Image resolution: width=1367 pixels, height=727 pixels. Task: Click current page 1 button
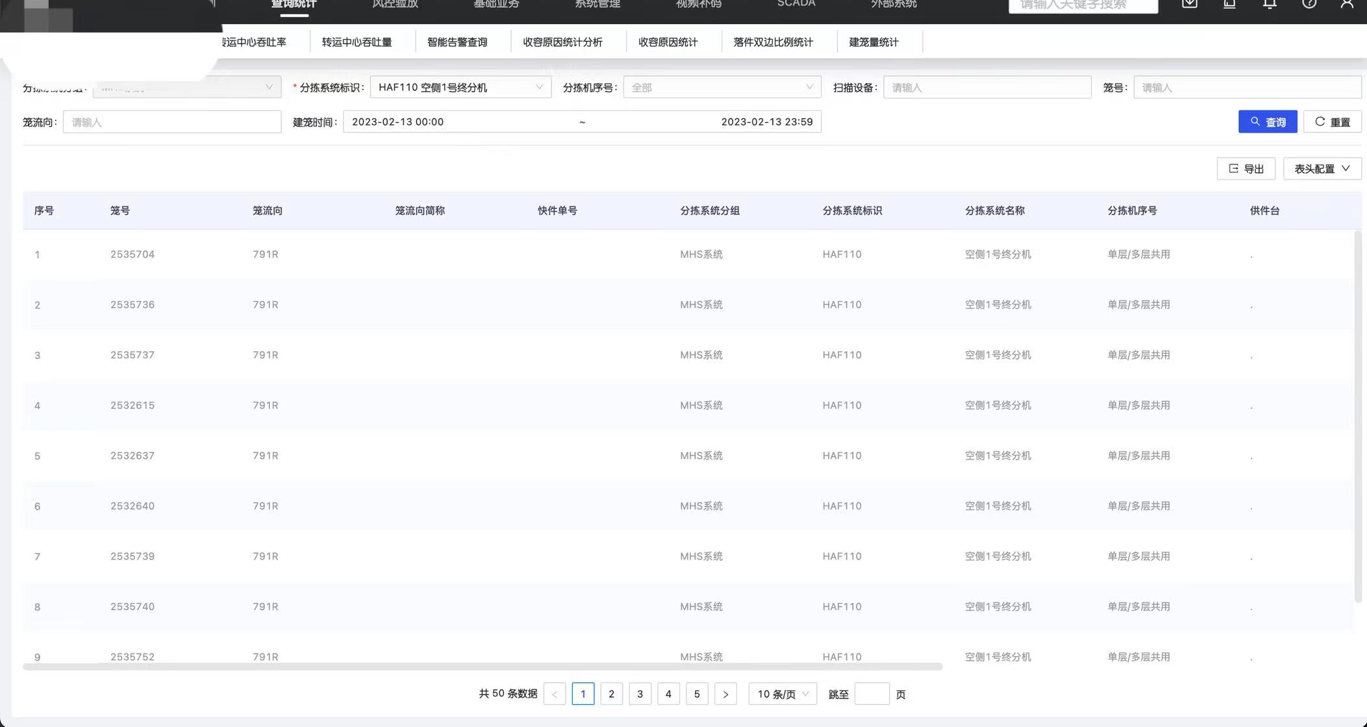583,694
